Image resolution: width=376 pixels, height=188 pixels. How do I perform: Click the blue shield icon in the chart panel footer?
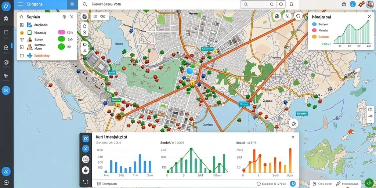click(x=293, y=184)
